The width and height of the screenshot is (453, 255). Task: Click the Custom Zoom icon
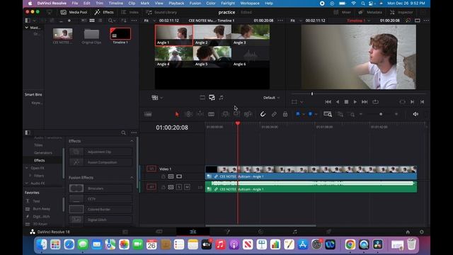pyautogui.click(x=352, y=114)
